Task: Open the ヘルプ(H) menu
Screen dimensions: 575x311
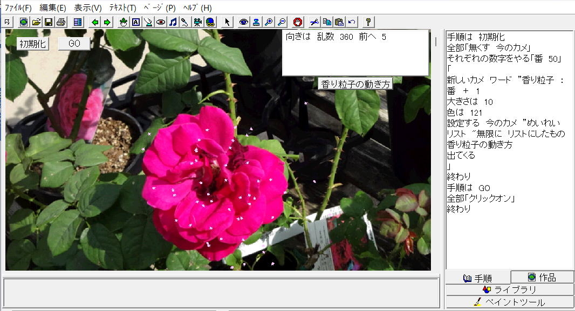Action: point(197,8)
